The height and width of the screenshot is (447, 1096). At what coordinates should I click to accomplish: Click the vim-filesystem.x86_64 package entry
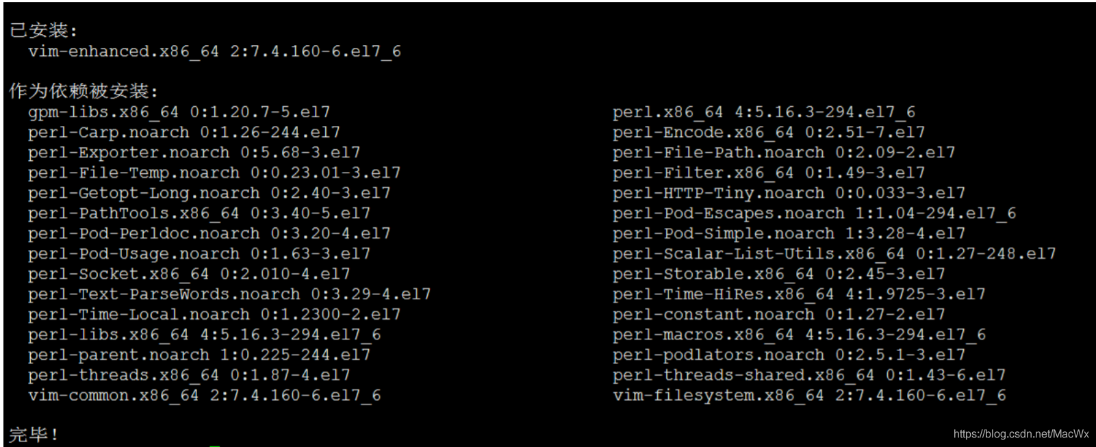808,395
